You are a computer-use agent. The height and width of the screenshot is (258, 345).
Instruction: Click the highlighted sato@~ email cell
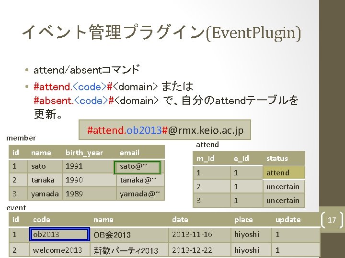point(138,167)
